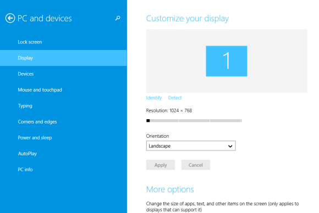
Task: Go to AutoPlay settings
Action: click(63, 154)
